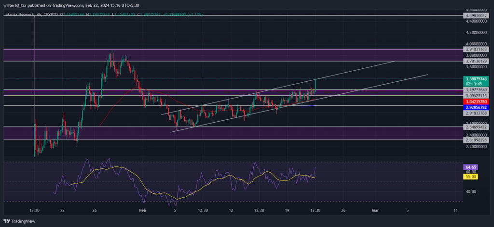Click the 4.20000000 price axis tick
Viewport: 494px width, 227px height.
tap(476, 33)
